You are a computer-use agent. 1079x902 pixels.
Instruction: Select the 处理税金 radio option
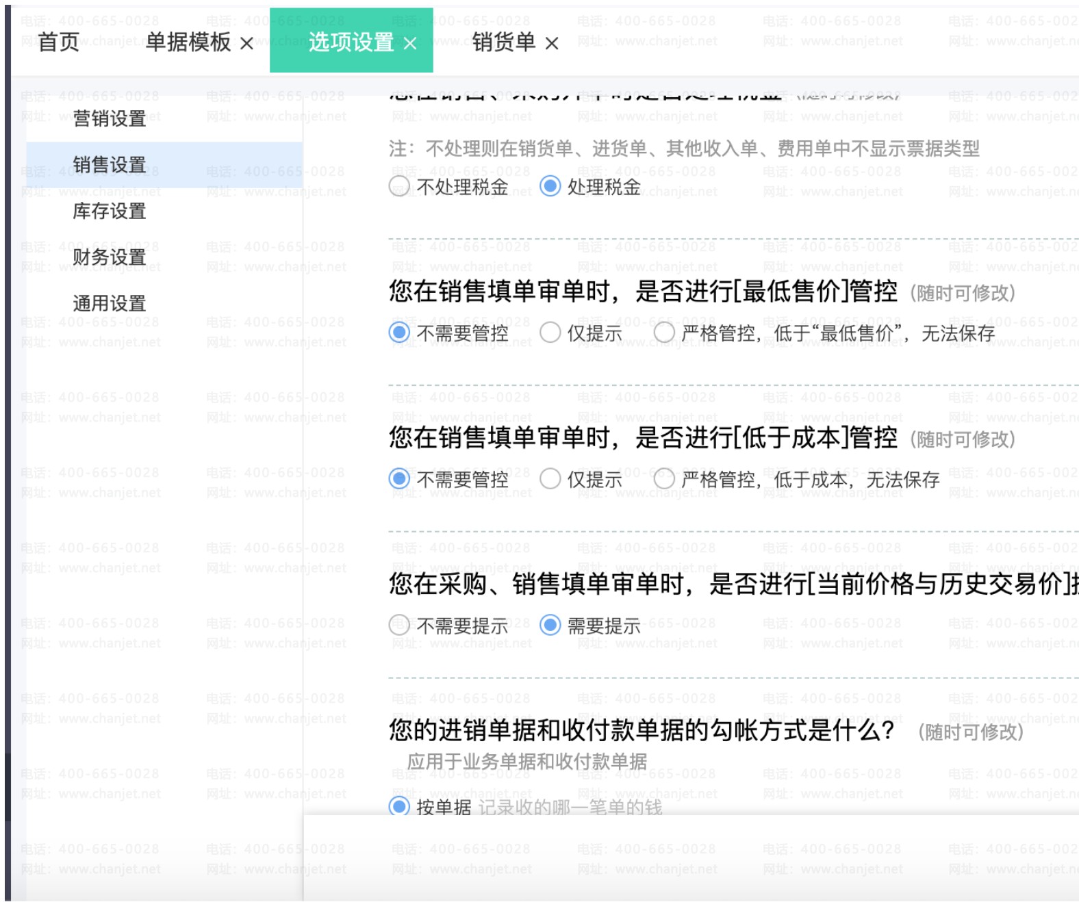pyautogui.click(x=550, y=186)
